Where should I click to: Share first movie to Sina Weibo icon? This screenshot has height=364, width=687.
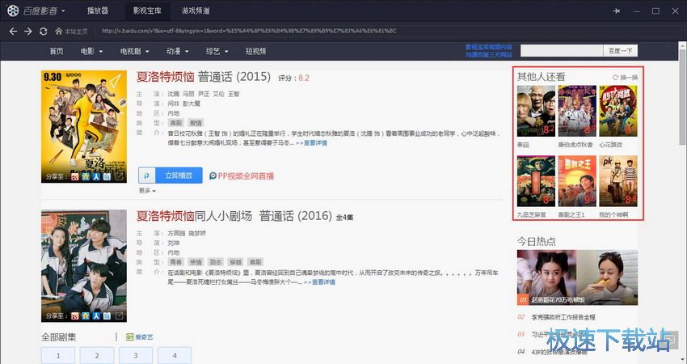point(75,177)
